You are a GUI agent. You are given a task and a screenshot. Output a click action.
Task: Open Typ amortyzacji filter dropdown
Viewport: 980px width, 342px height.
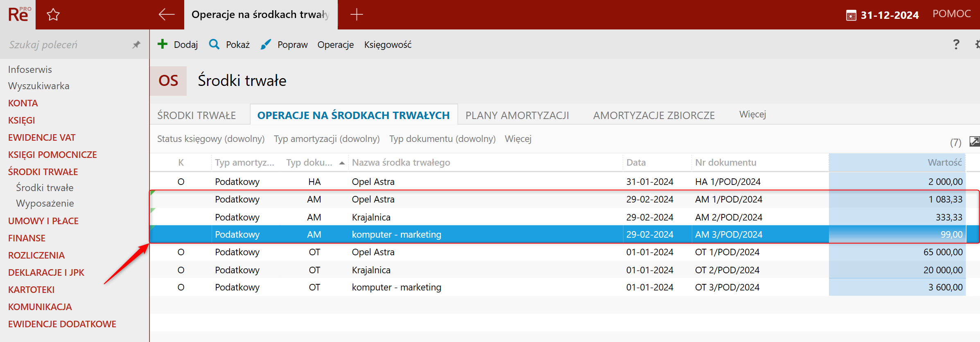click(x=327, y=139)
